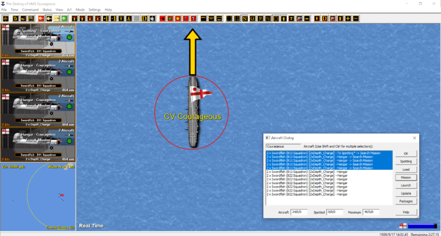Click the Packages button
Viewport: 441px width, 236px height.
pyautogui.click(x=406, y=201)
